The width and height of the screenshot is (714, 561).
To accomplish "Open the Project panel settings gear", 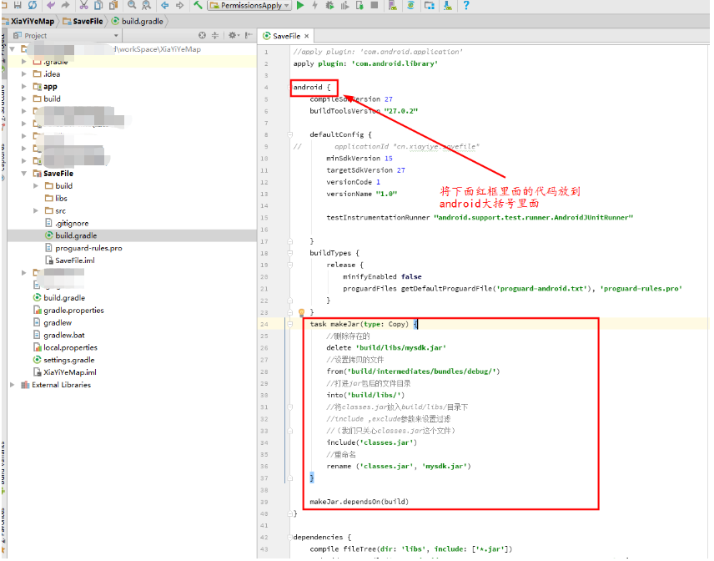I will (232, 37).
